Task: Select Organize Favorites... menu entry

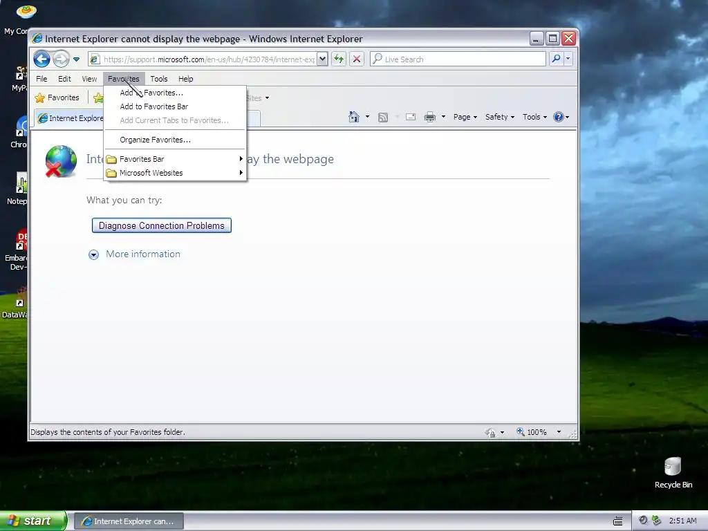Action: (175, 140)
